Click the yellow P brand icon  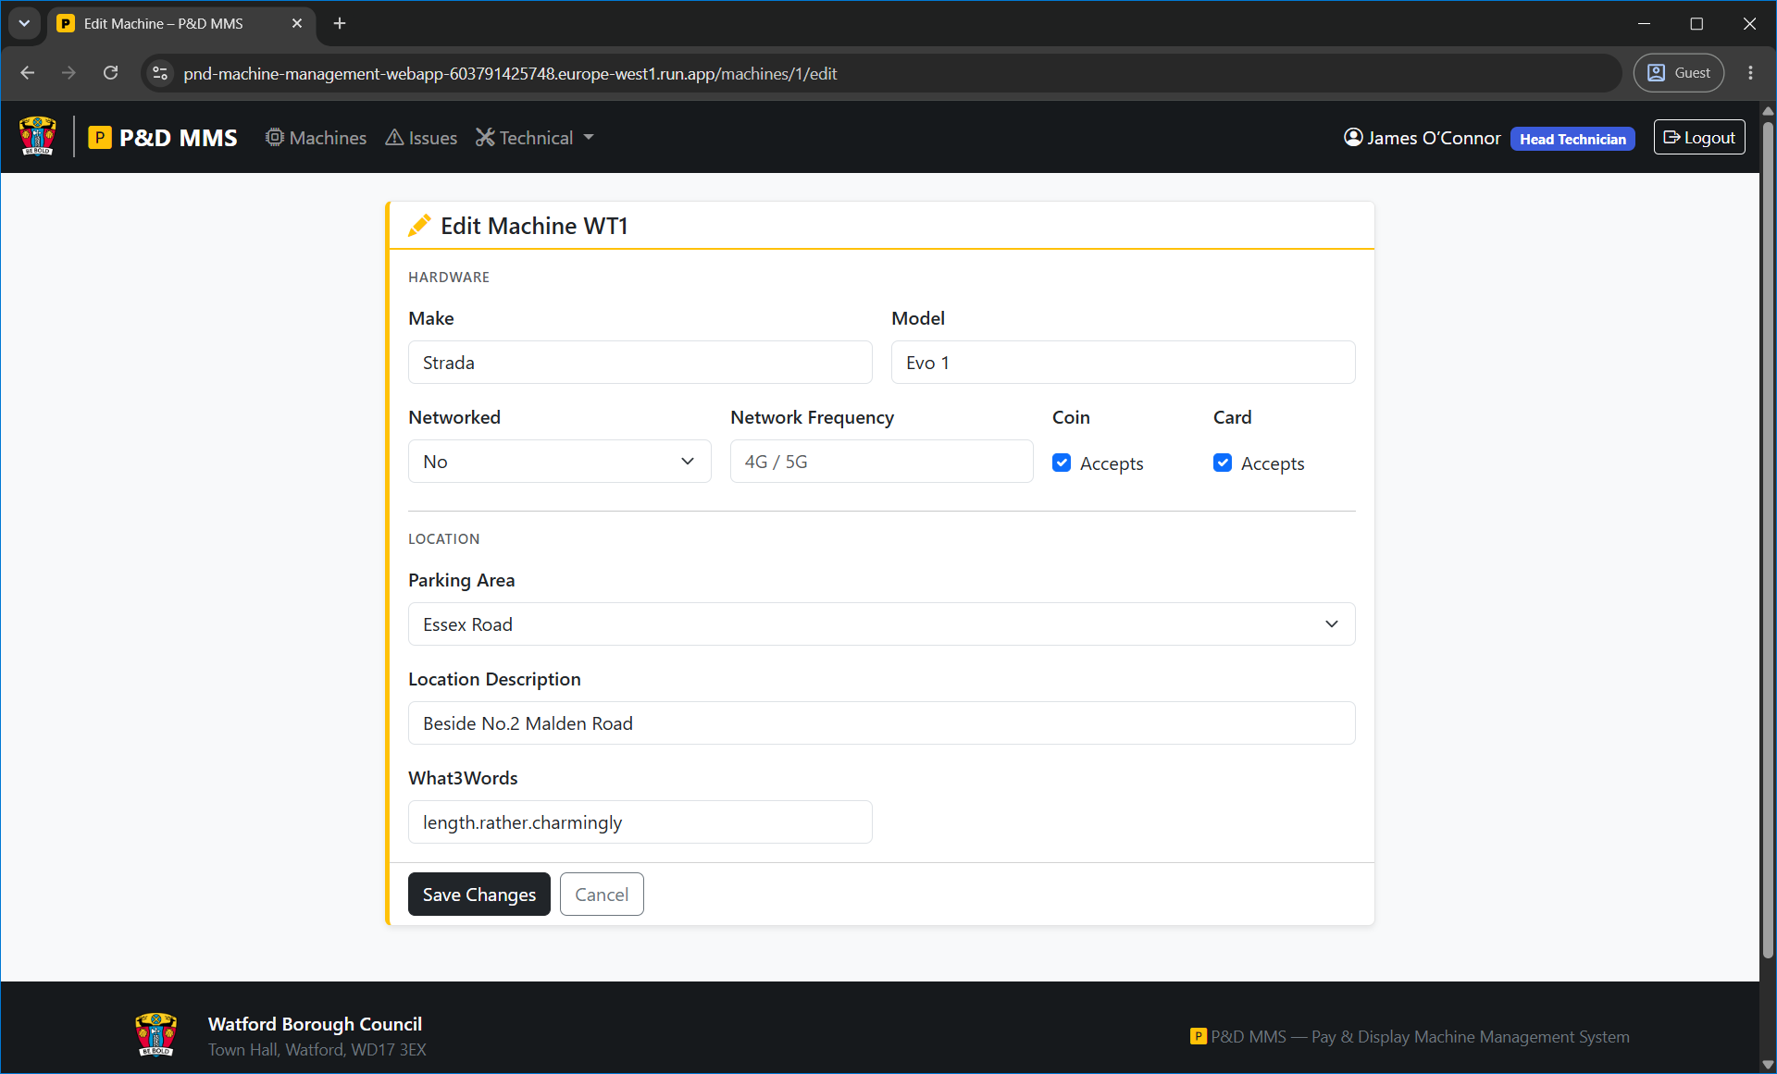pos(100,138)
